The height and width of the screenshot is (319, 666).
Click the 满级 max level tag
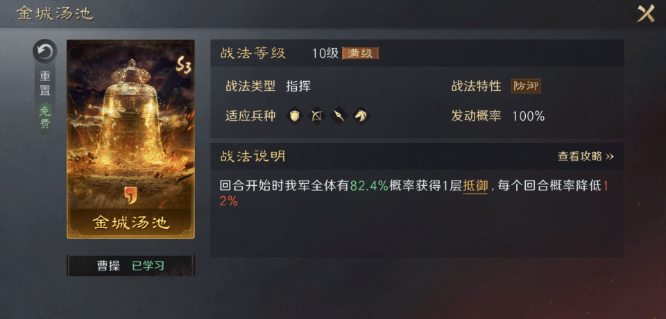360,53
